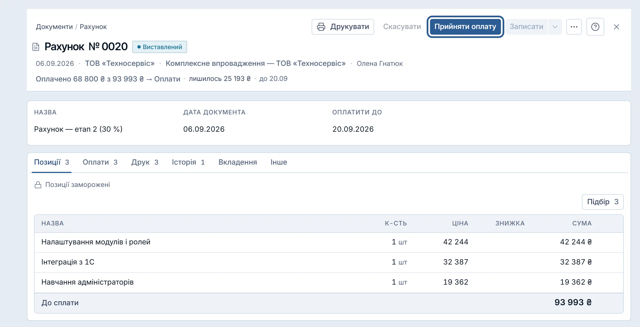This screenshot has height=327, width=640.
Task: Switch to the Вкладення tab
Action: 238,162
